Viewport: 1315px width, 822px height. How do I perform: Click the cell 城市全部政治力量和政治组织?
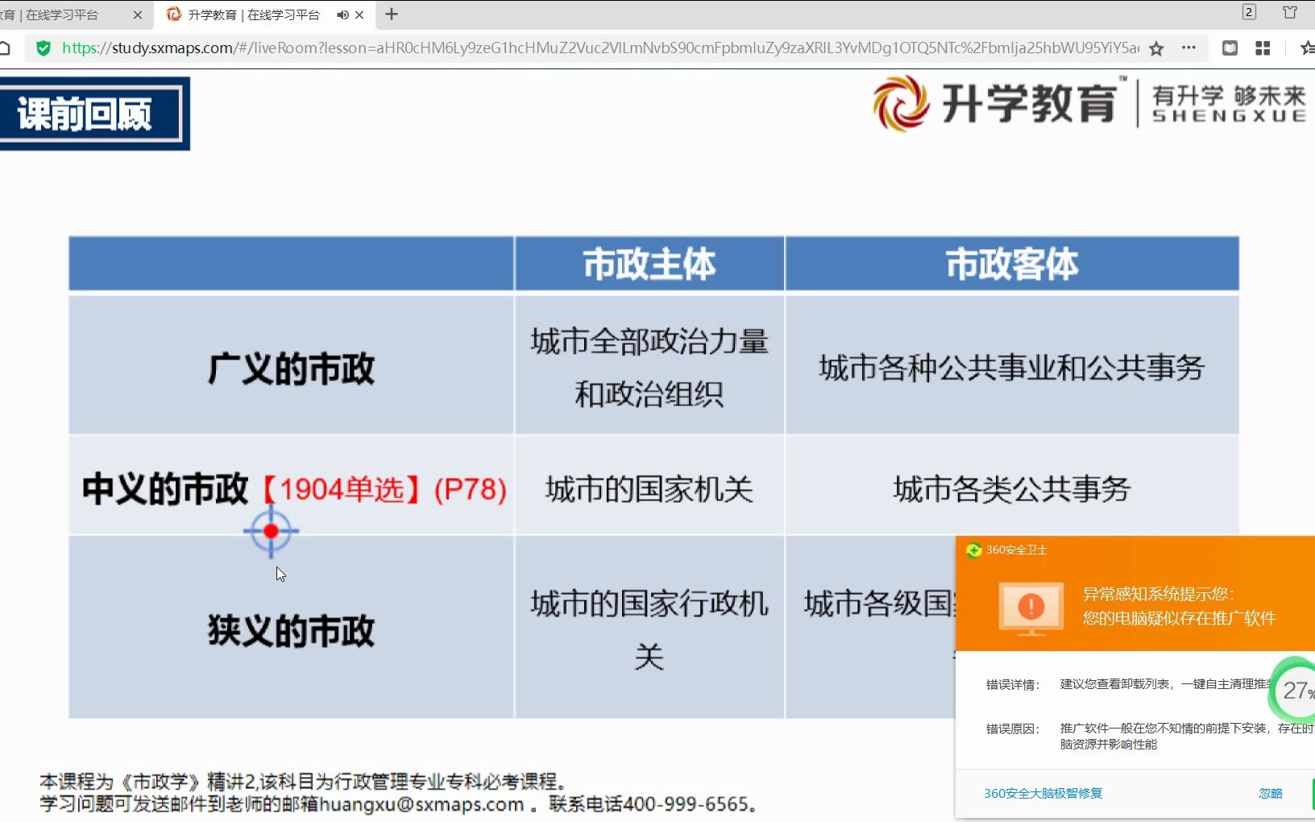(x=649, y=367)
